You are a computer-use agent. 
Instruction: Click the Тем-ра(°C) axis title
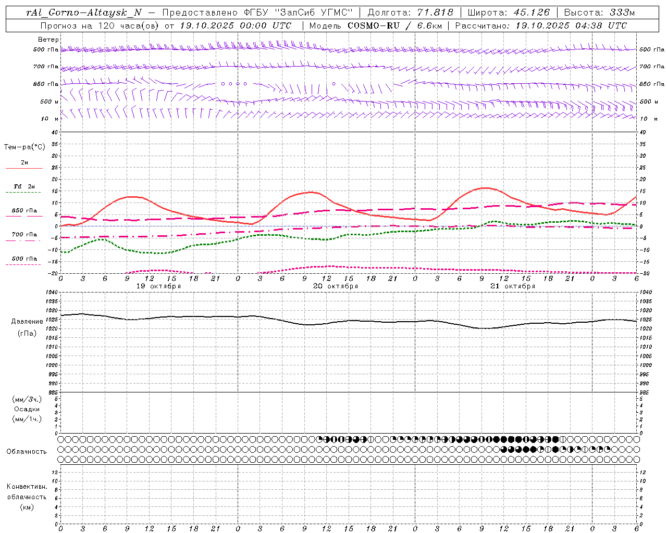pos(24,147)
